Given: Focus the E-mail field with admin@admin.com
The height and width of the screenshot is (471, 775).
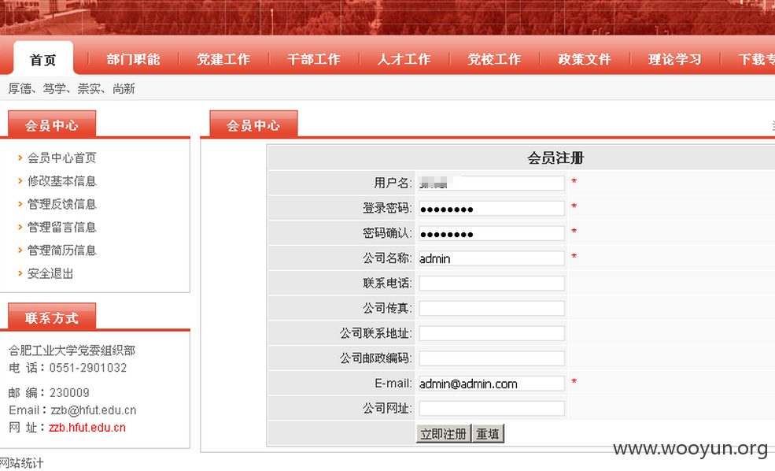Looking at the screenshot, I should tap(492, 384).
